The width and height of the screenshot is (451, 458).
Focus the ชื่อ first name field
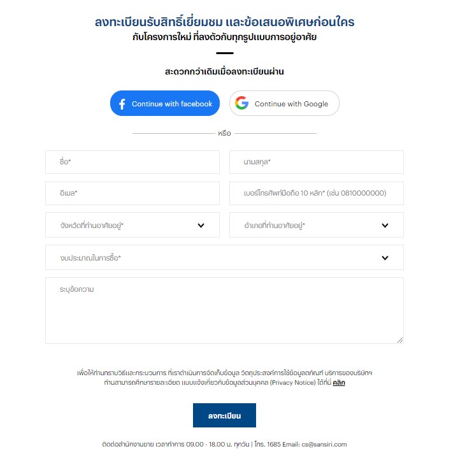pos(132,162)
